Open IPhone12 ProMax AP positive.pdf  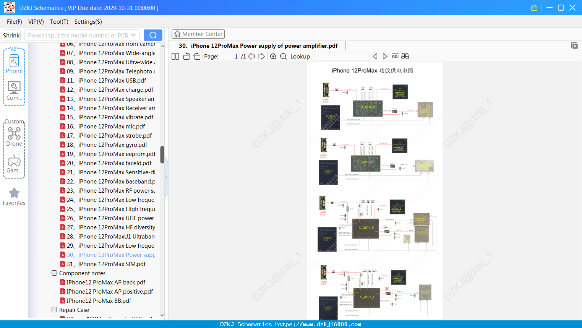tap(110, 292)
